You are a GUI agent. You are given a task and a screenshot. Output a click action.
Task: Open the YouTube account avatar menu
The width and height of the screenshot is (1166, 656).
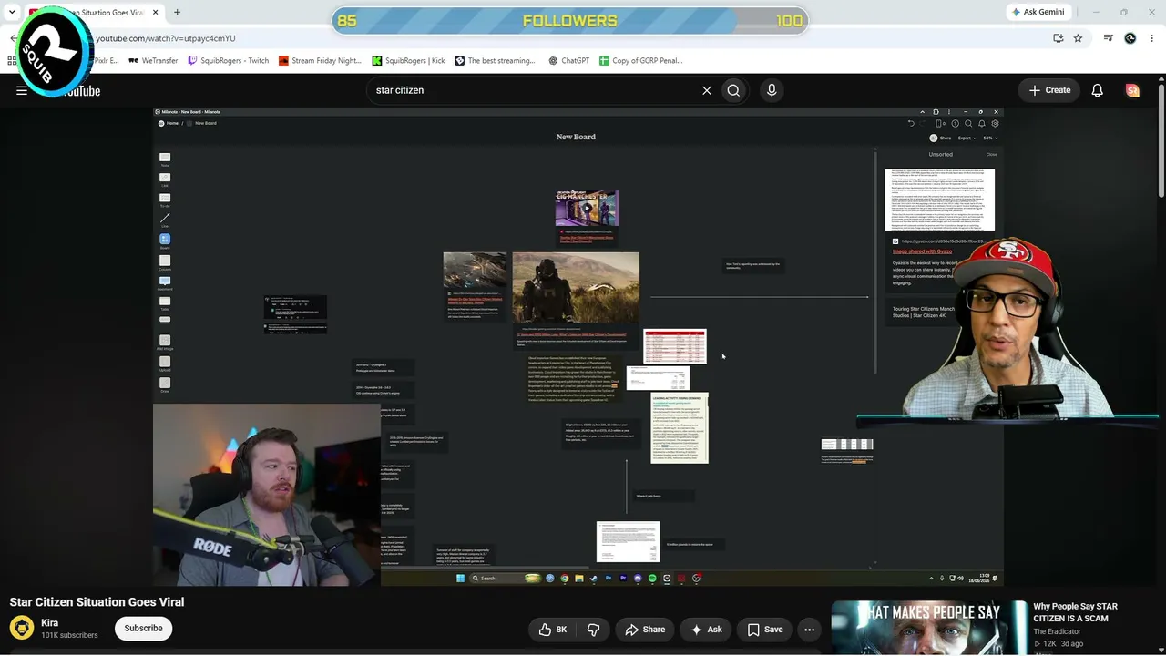coord(1132,90)
